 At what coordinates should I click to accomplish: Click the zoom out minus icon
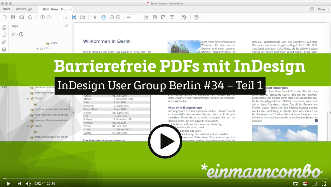point(112,17)
